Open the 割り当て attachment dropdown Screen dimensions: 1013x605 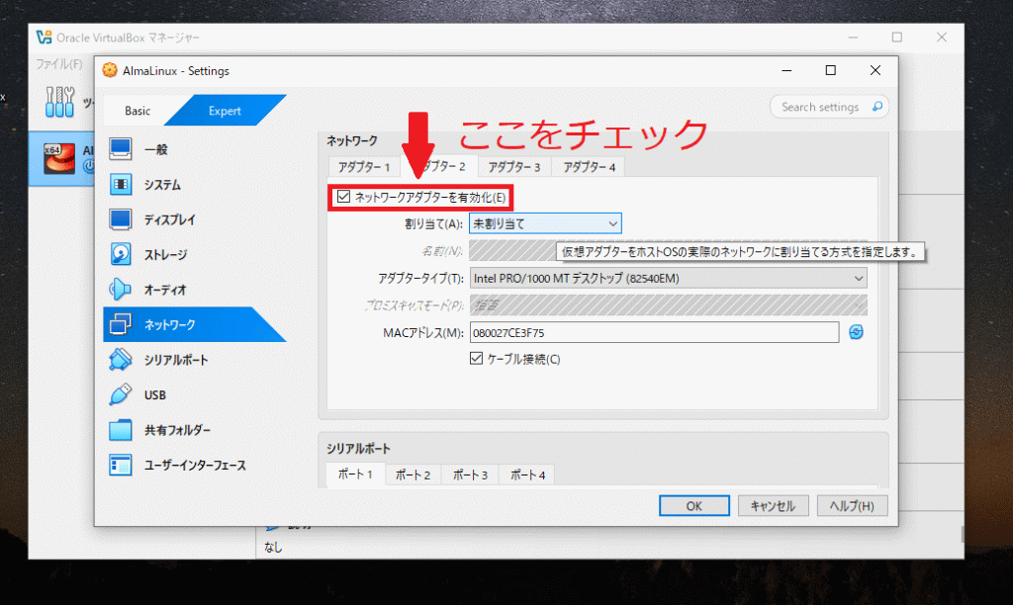click(x=545, y=223)
